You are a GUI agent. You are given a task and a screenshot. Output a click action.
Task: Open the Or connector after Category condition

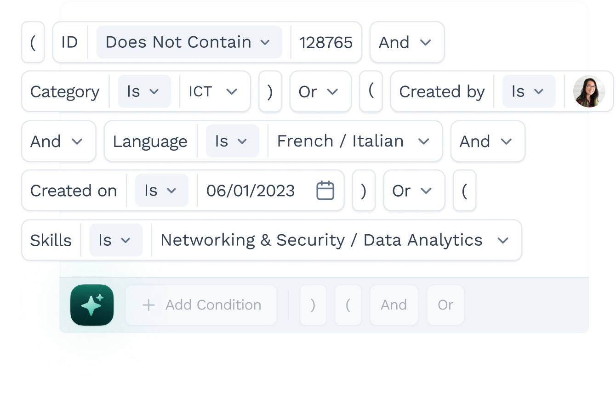point(320,91)
